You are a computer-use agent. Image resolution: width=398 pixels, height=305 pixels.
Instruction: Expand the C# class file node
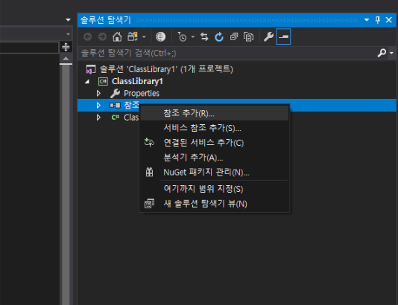click(98, 118)
